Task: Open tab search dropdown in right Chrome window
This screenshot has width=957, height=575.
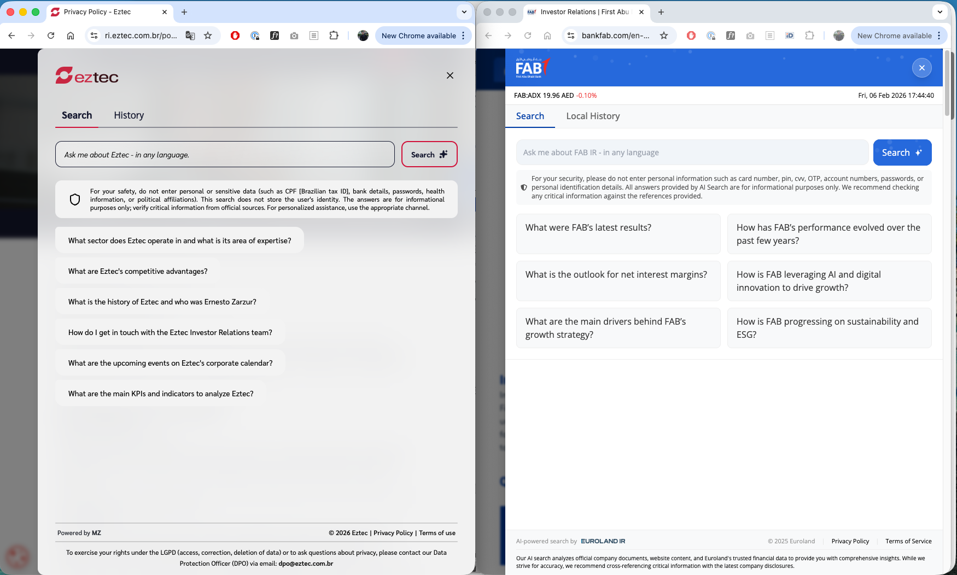Action: pyautogui.click(x=940, y=12)
